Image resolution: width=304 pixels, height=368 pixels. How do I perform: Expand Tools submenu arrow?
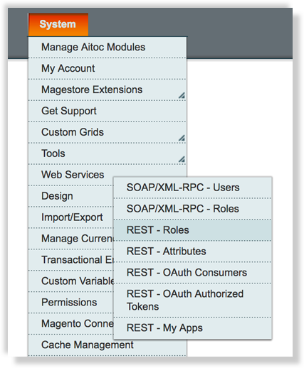click(182, 159)
